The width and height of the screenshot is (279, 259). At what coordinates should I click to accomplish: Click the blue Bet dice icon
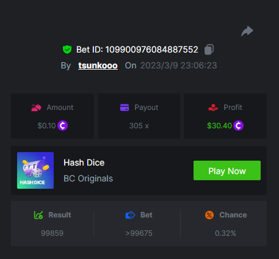tap(130, 215)
